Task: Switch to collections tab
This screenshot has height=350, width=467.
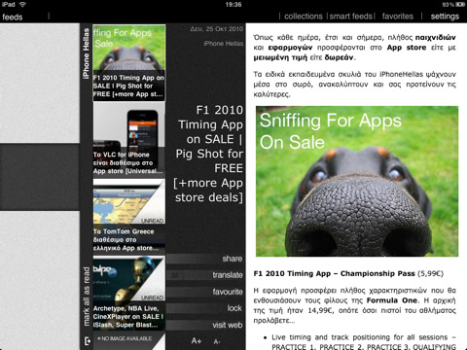Action: click(304, 17)
